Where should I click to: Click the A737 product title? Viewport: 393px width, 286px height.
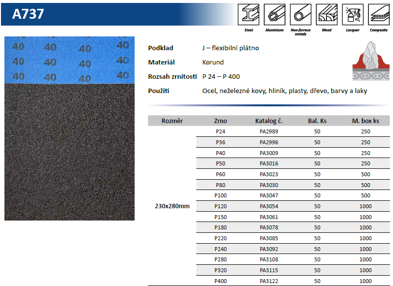click(x=28, y=14)
